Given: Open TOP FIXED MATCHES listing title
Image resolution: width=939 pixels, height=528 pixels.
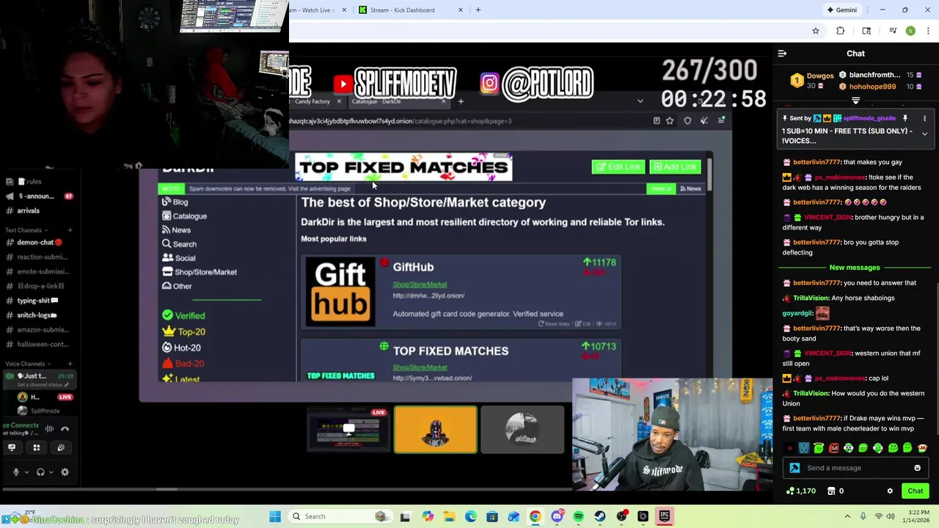Looking at the screenshot, I should tap(450, 351).
